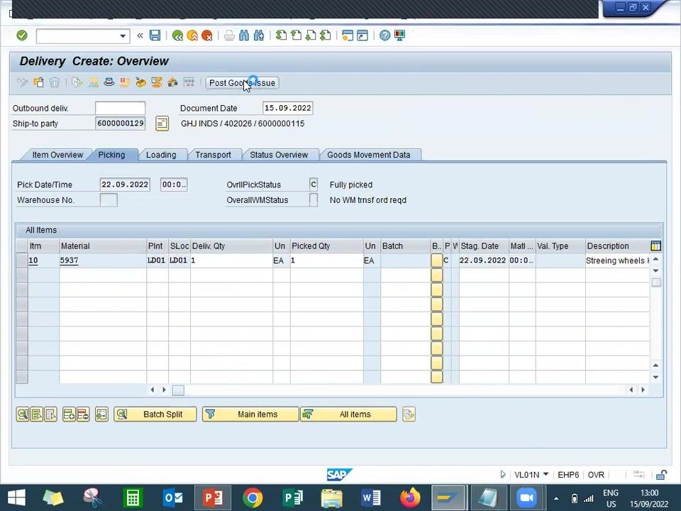Viewport: 681px width, 511px height.
Task: Click the Find Next binoculars icon
Action: (x=259, y=35)
